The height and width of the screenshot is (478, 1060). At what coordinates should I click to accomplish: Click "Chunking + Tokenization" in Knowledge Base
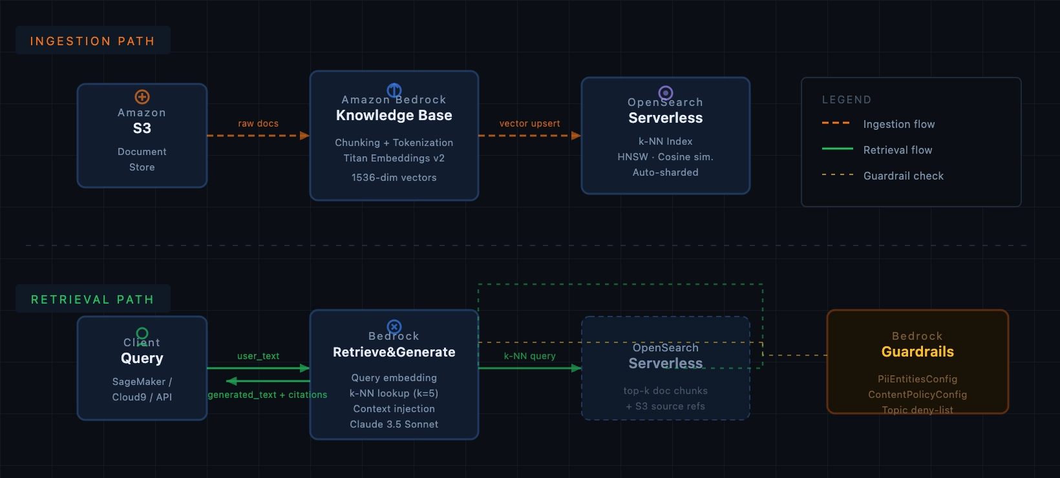coord(394,143)
